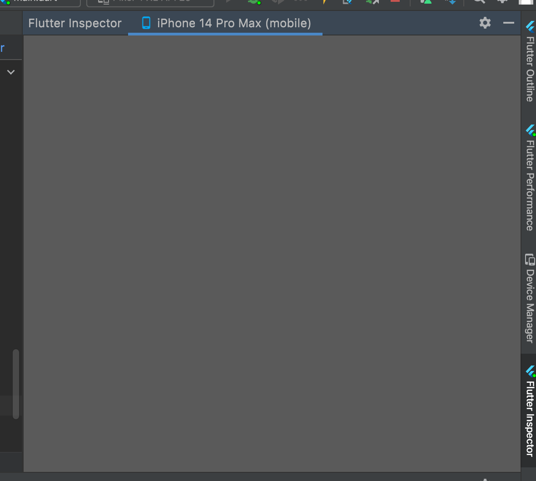Trigger Flutter hot reload lightning bolt

coord(324,3)
